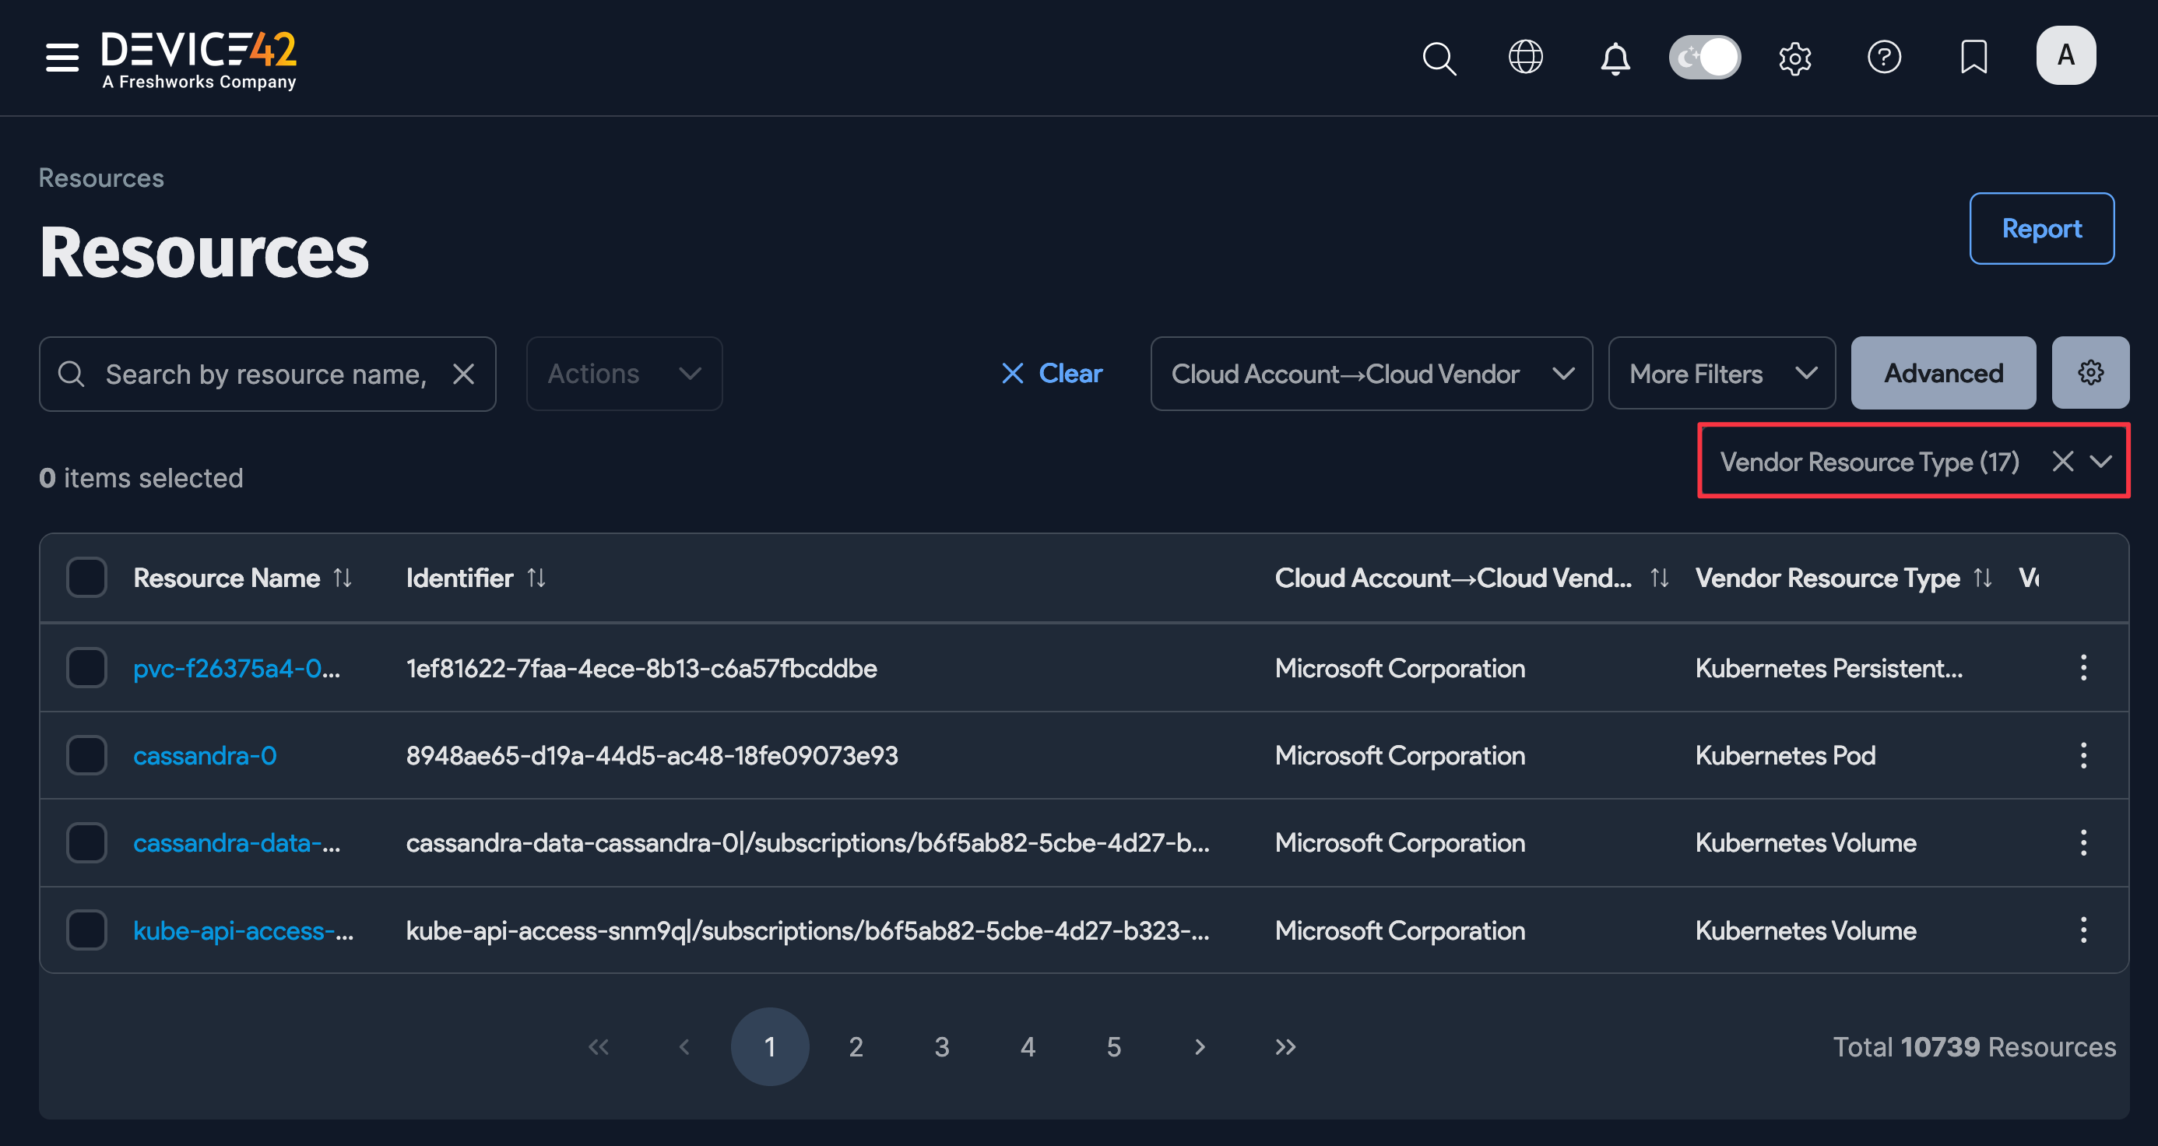The width and height of the screenshot is (2158, 1146).
Task: Expand the Actions dropdown
Action: pyautogui.click(x=624, y=374)
